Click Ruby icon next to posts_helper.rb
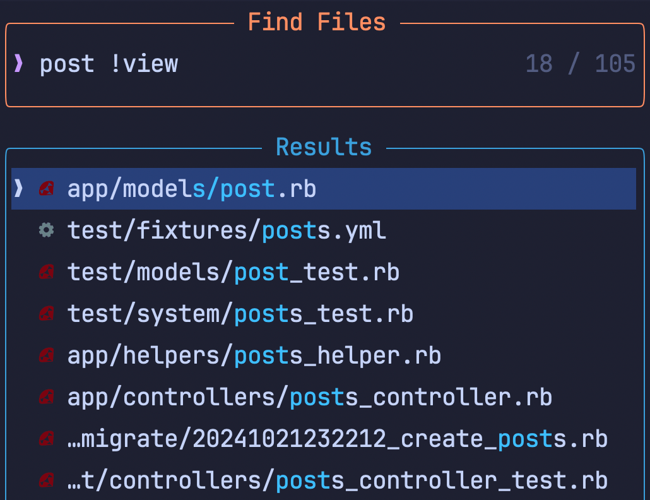This screenshot has height=500, width=650. pos(46,355)
